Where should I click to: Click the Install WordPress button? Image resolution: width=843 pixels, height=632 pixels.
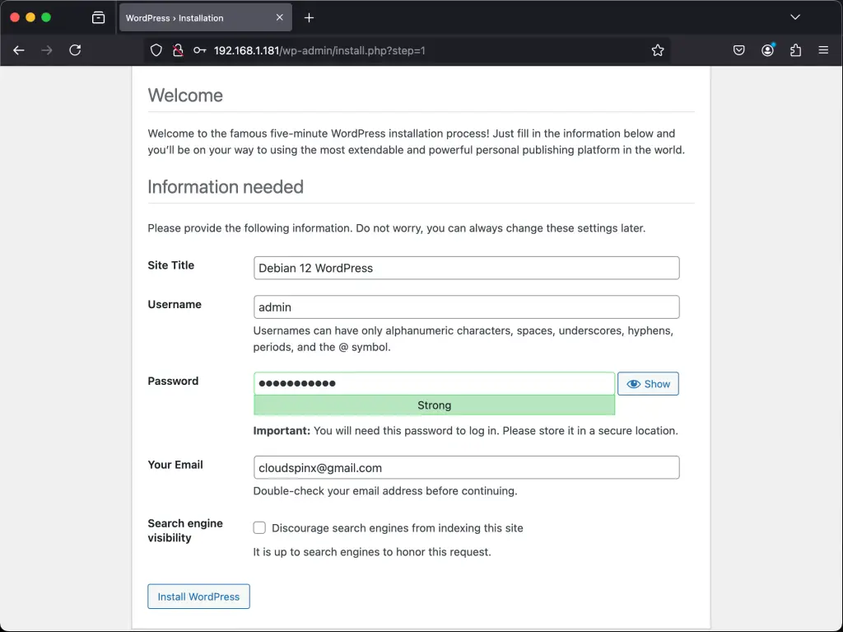[x=198, y=596]
